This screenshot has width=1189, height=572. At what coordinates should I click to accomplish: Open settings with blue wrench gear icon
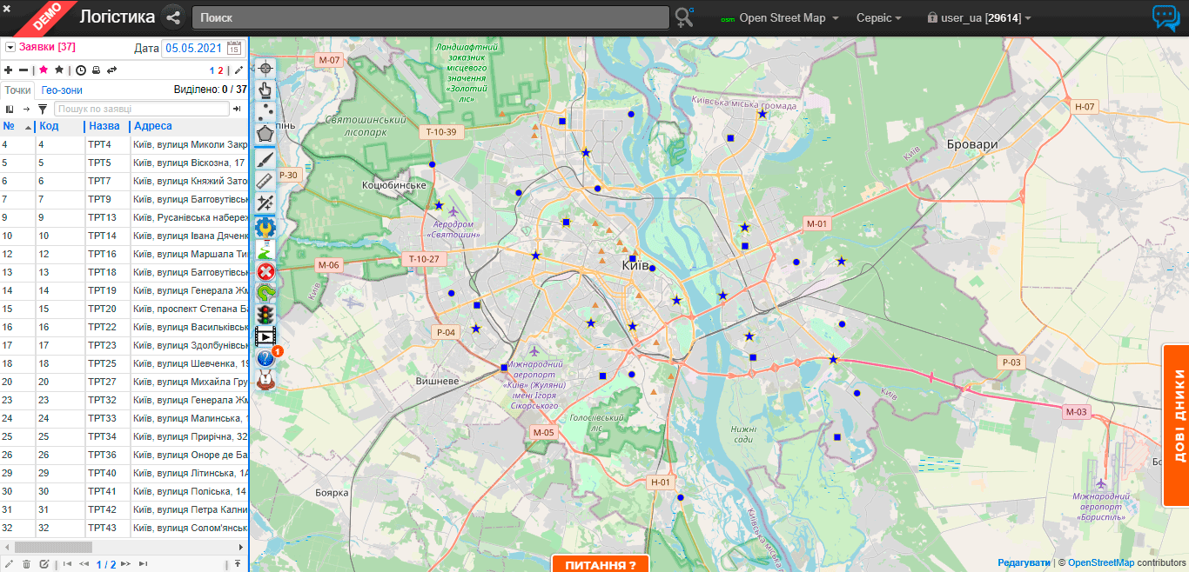[265, 227]
